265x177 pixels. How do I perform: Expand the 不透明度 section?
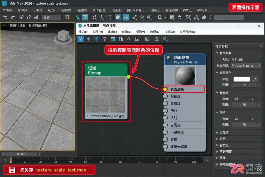coord(217,152)
